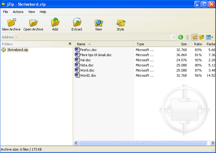Viewport: 216px width, 153px height.
Task: Close the Folders pane
Action: click(70, 44)
